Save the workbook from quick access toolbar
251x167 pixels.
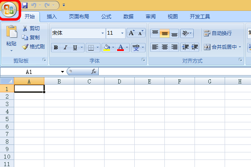point(25,5)
